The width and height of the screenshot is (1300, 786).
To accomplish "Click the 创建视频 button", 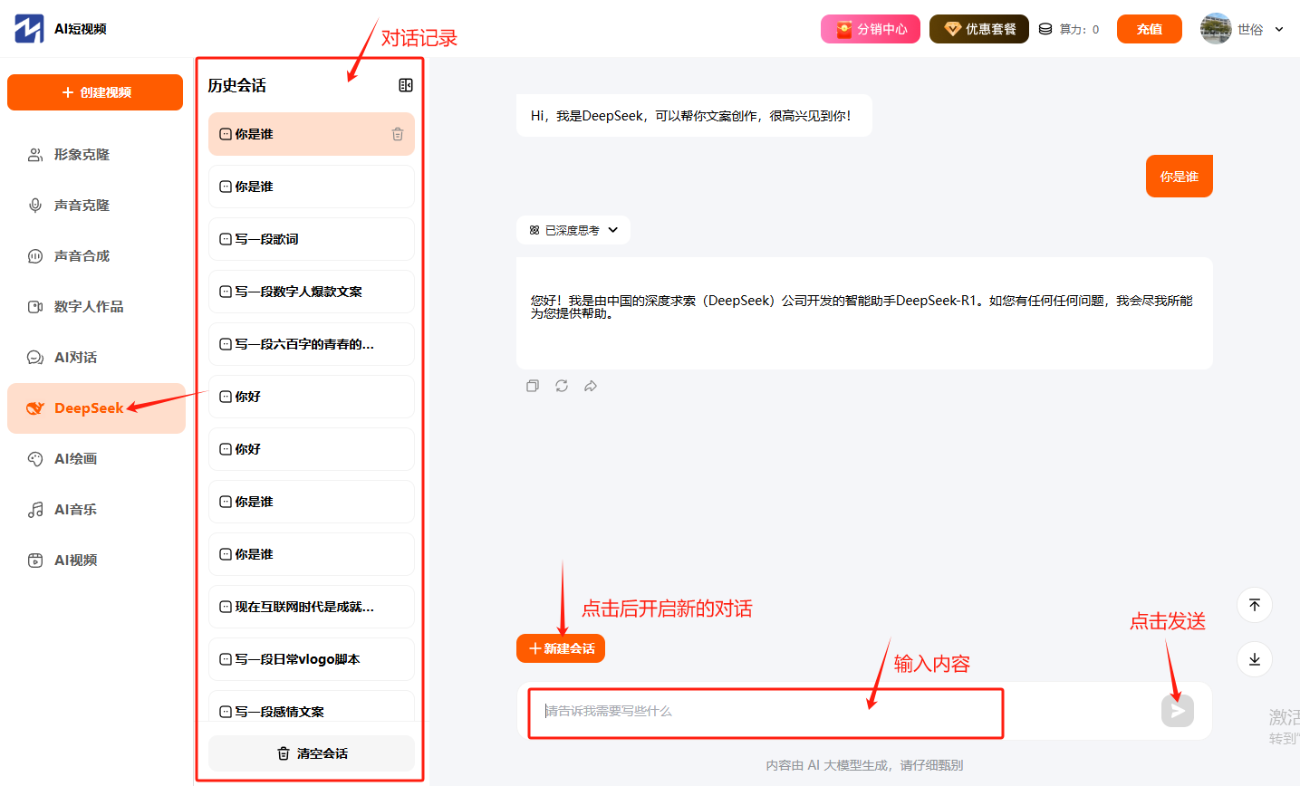I will tap(95, 92).
